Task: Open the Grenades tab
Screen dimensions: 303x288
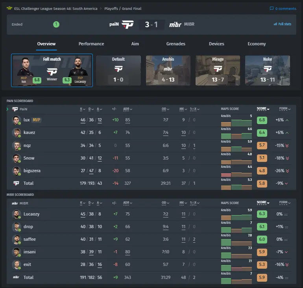Action: click(x=176, y=44)
